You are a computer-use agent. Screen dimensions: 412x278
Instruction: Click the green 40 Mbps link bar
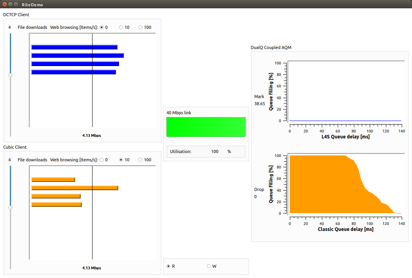[x=206, y=127]
